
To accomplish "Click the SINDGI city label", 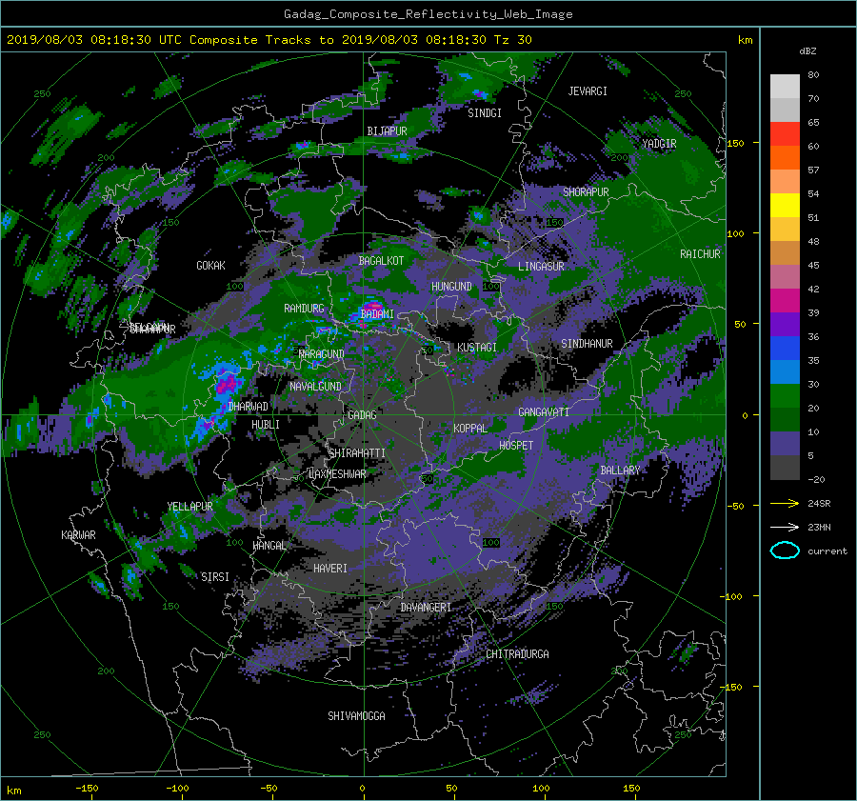I will coord(485,113).
